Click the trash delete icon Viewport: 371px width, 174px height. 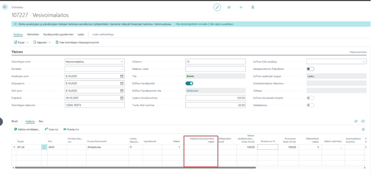click(253, 7)
